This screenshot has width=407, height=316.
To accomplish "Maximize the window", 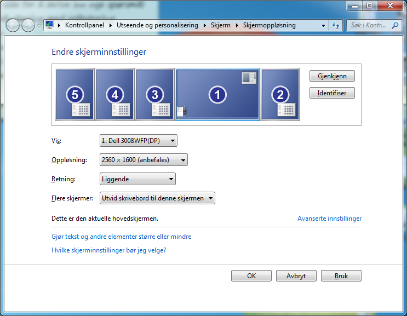I will 370,5.
